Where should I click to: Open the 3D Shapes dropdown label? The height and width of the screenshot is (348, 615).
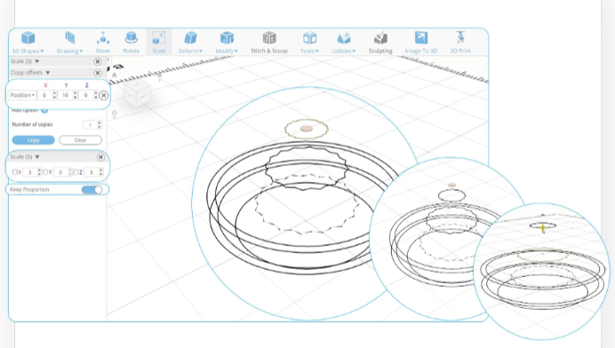click(28, 51)
